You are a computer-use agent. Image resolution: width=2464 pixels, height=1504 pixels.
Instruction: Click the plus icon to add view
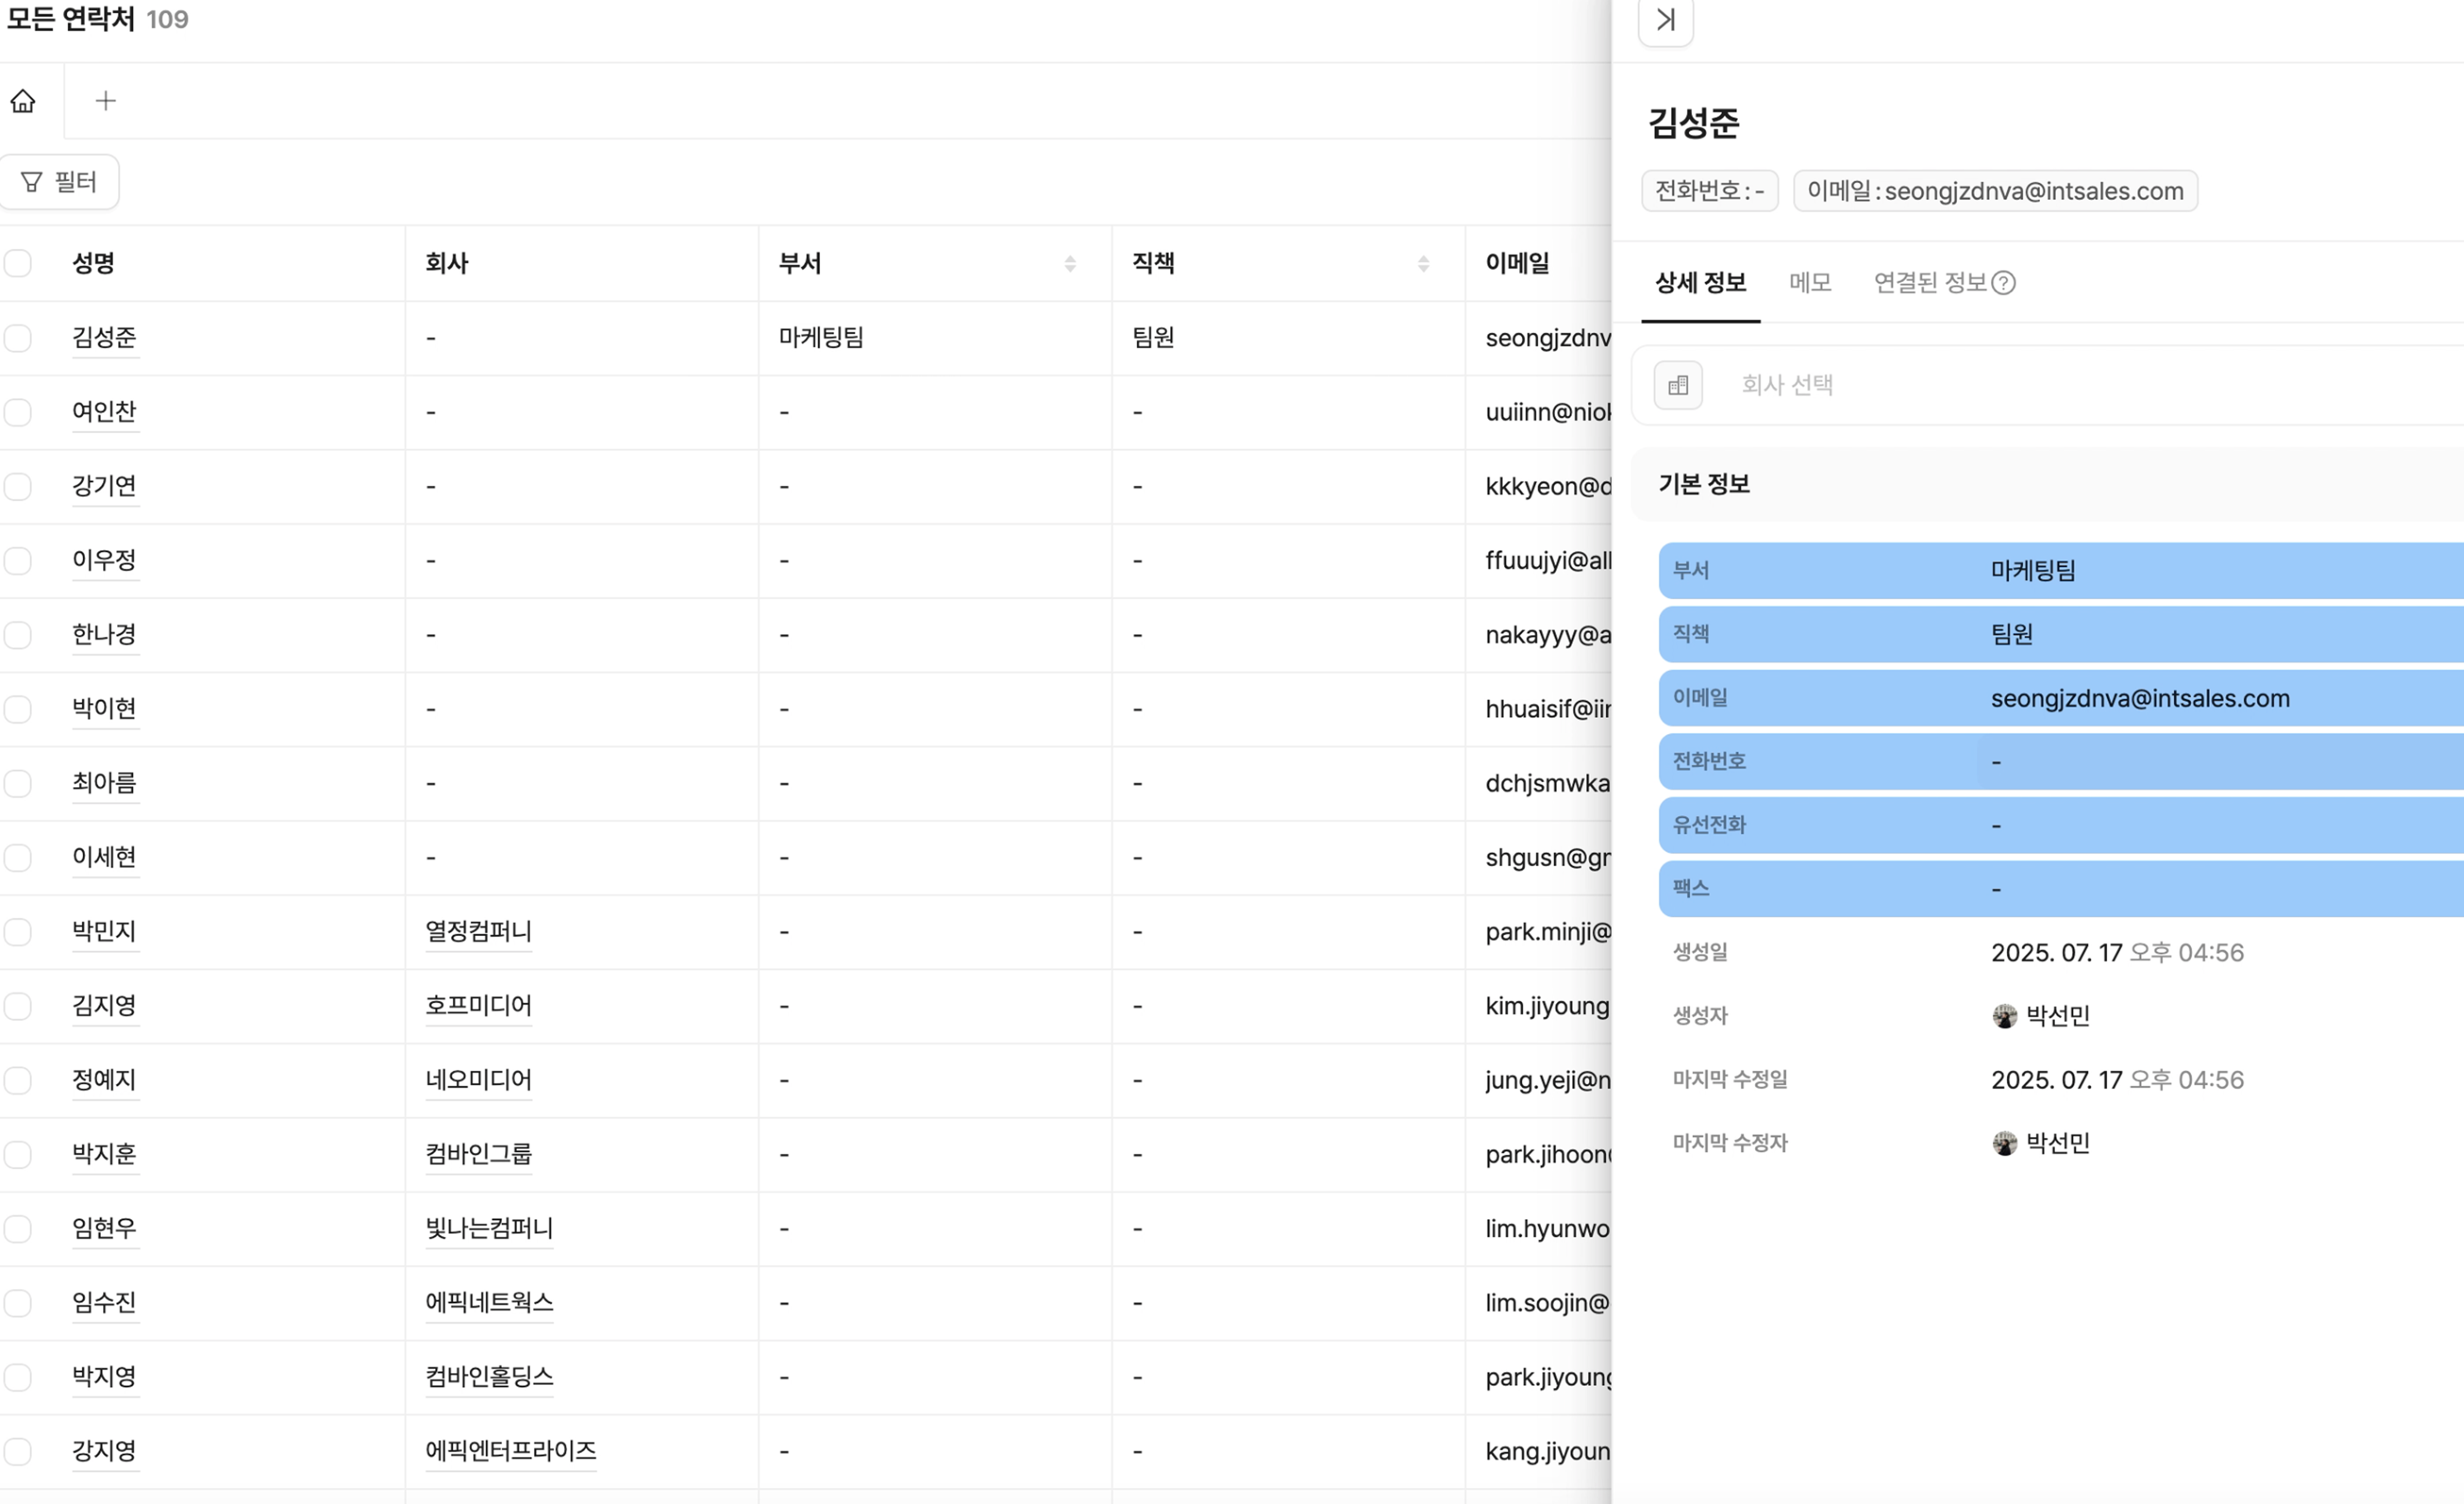coord(105,101)
